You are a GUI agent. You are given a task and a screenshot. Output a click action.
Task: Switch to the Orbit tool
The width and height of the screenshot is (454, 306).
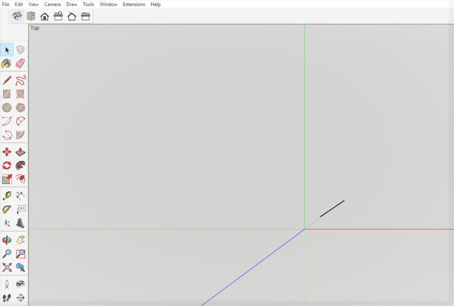click(7, 239)
